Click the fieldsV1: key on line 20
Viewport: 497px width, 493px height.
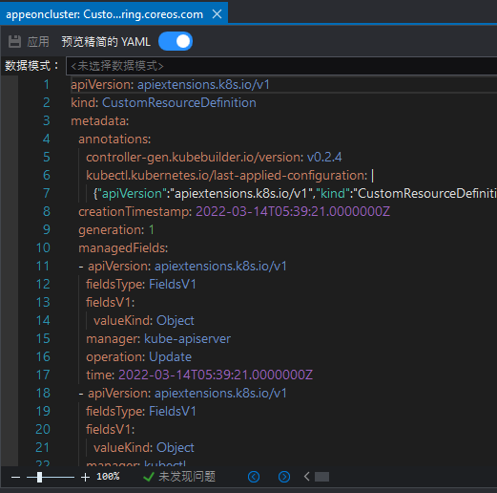click(x=111, y=430)
